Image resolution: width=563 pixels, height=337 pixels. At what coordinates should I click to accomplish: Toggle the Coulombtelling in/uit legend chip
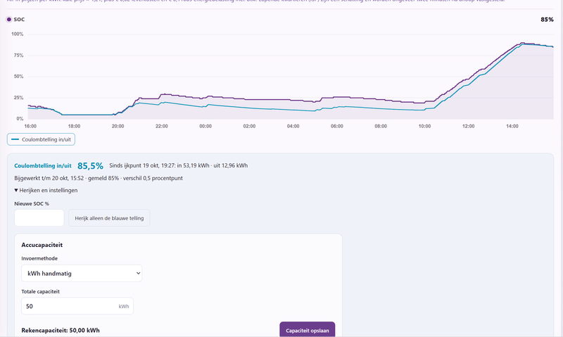point(41,139)
